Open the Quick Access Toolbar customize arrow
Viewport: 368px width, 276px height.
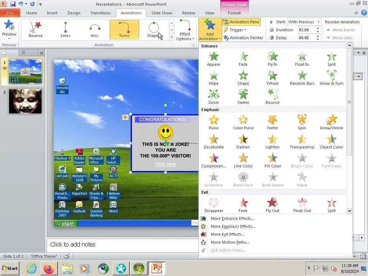tap(40, 4)
